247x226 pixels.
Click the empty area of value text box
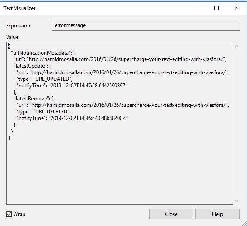pyautogui.click(x=119, y=171)
